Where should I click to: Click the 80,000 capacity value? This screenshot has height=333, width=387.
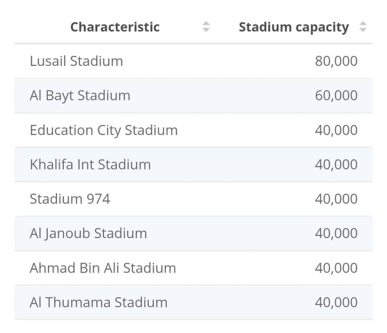[x=336, y=61]
